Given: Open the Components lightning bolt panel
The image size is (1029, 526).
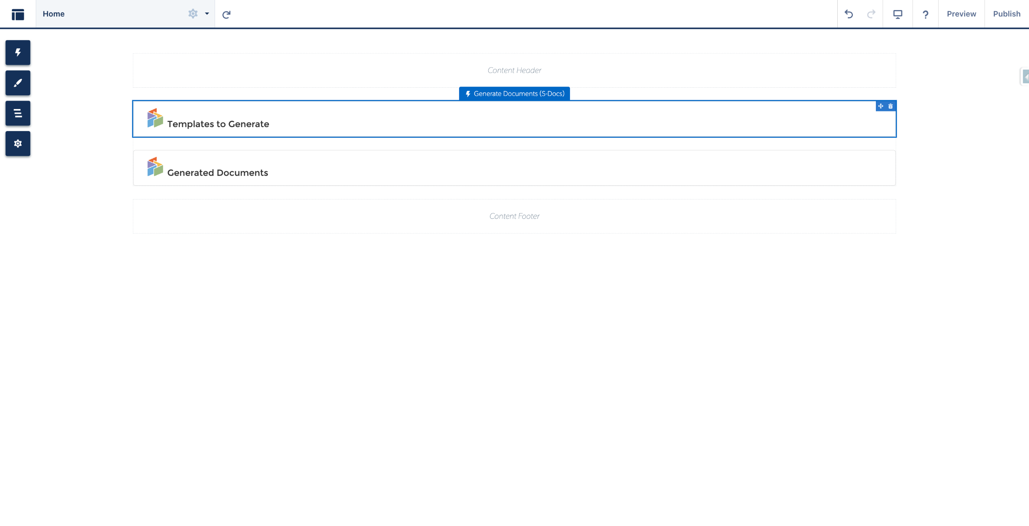Looking at the screenshot, I should click(x=18, y=53).
